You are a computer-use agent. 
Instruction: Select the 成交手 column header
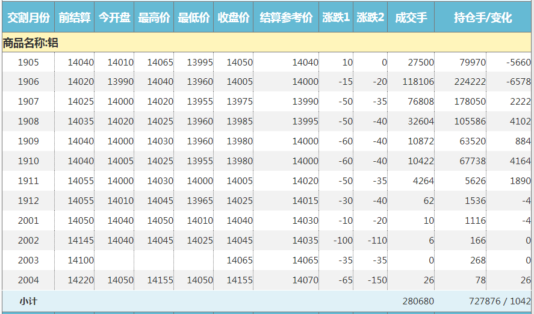point(411,18)
